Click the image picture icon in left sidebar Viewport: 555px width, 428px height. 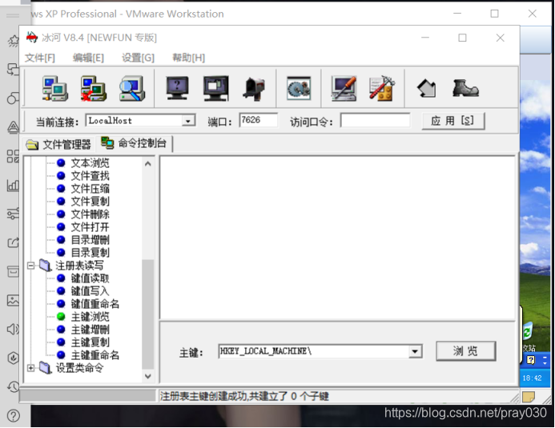(13, 301)
